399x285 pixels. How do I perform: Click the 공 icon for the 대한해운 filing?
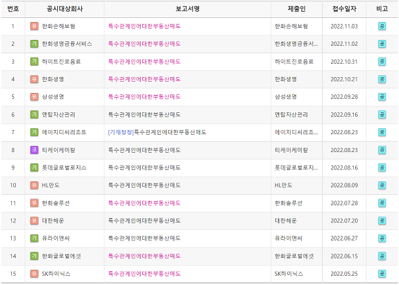click(382, 221)
